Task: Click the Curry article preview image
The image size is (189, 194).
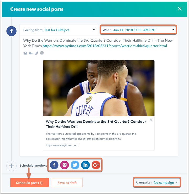Action: pos(99,88)
